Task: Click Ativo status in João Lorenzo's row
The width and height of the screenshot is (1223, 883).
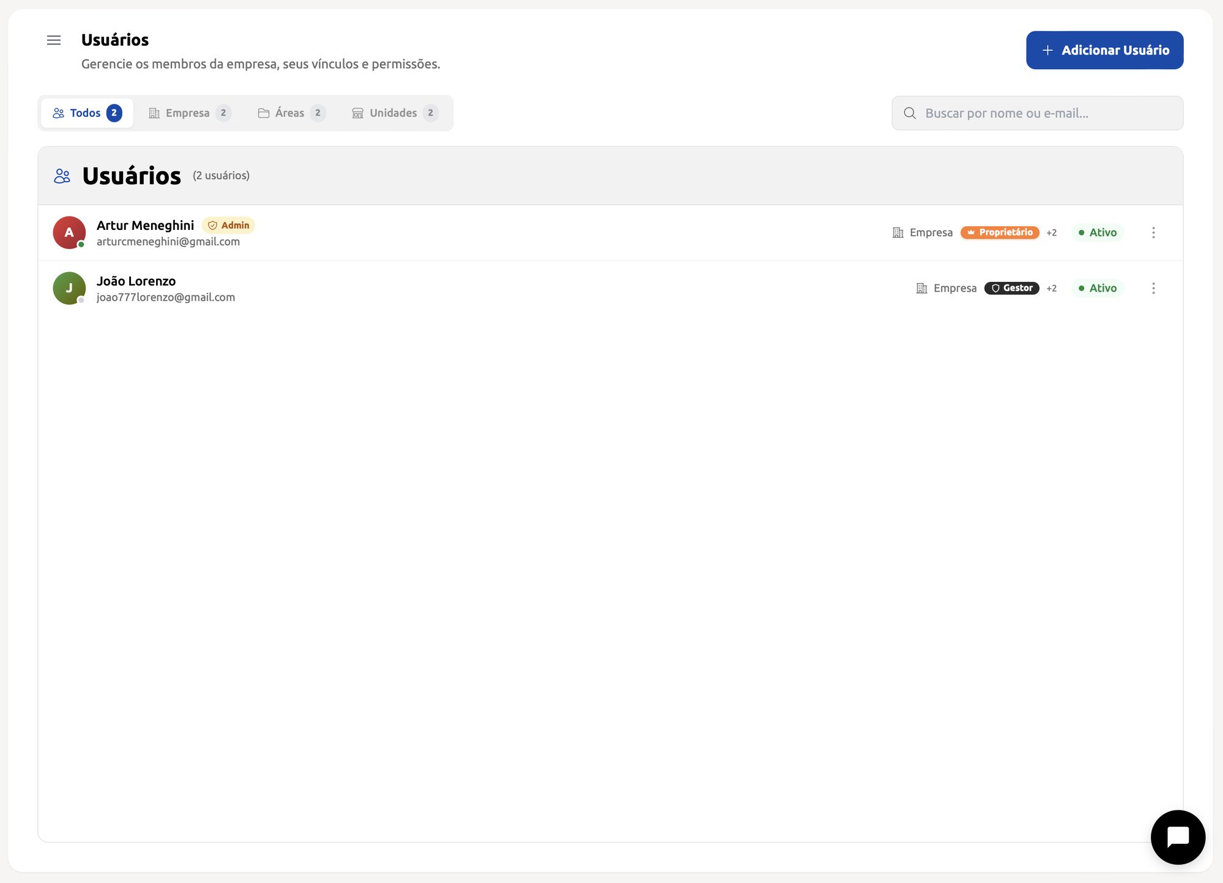Action: [1098, 288]
